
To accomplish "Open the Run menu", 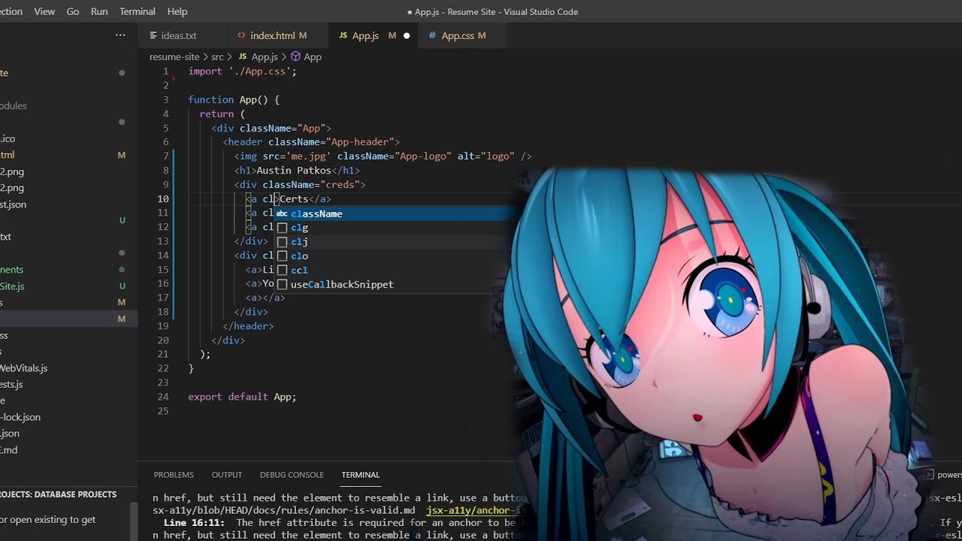I will 99,11.
